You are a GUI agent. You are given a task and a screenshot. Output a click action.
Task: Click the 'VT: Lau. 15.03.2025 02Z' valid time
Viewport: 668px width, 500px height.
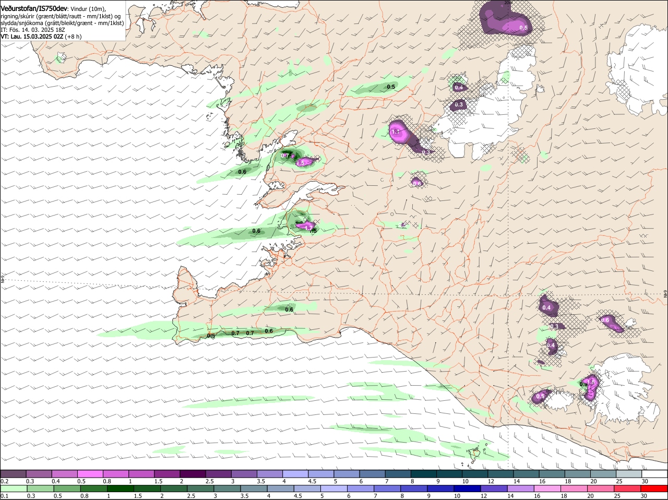[x=32, y=37]
